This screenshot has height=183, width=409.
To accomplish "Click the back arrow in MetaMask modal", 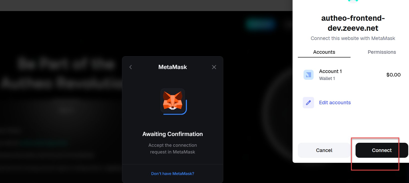I will 131,67.
